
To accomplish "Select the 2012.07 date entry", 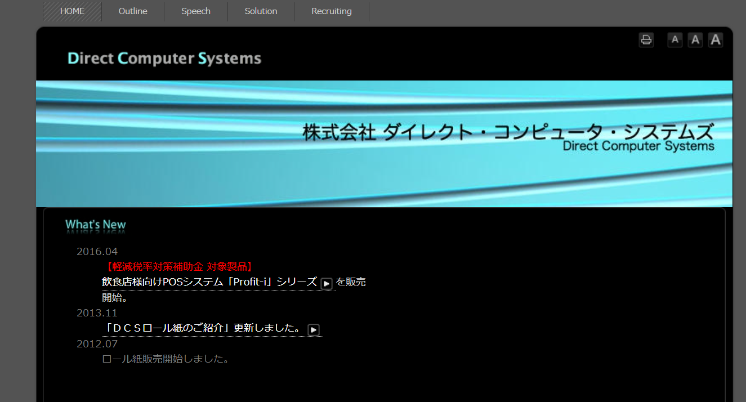I will point(97,343).
